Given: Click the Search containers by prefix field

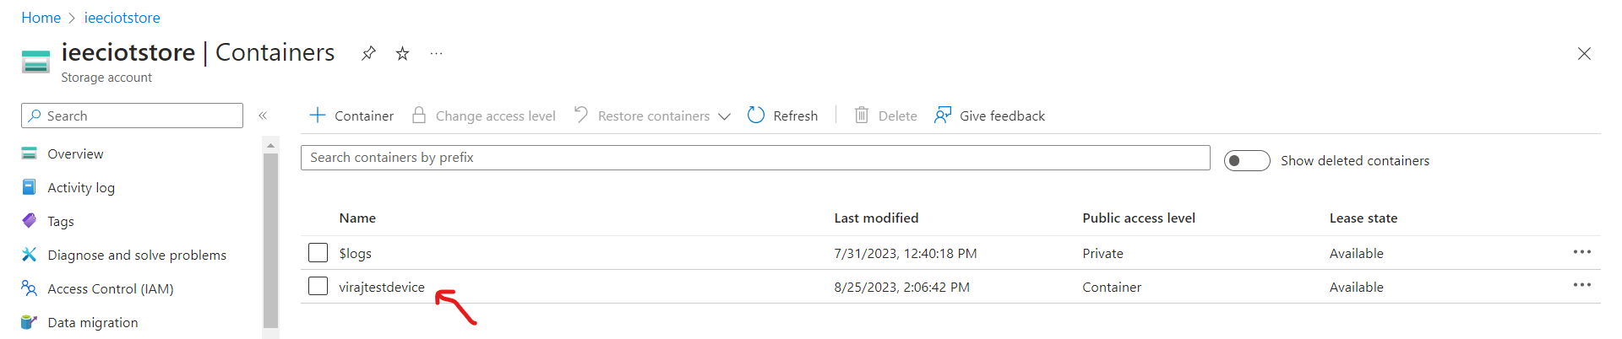Looking at the screenshot, I should (755, 158).
